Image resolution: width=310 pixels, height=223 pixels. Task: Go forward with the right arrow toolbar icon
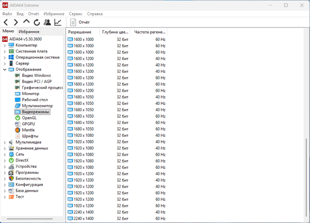(x=16, y=22)
